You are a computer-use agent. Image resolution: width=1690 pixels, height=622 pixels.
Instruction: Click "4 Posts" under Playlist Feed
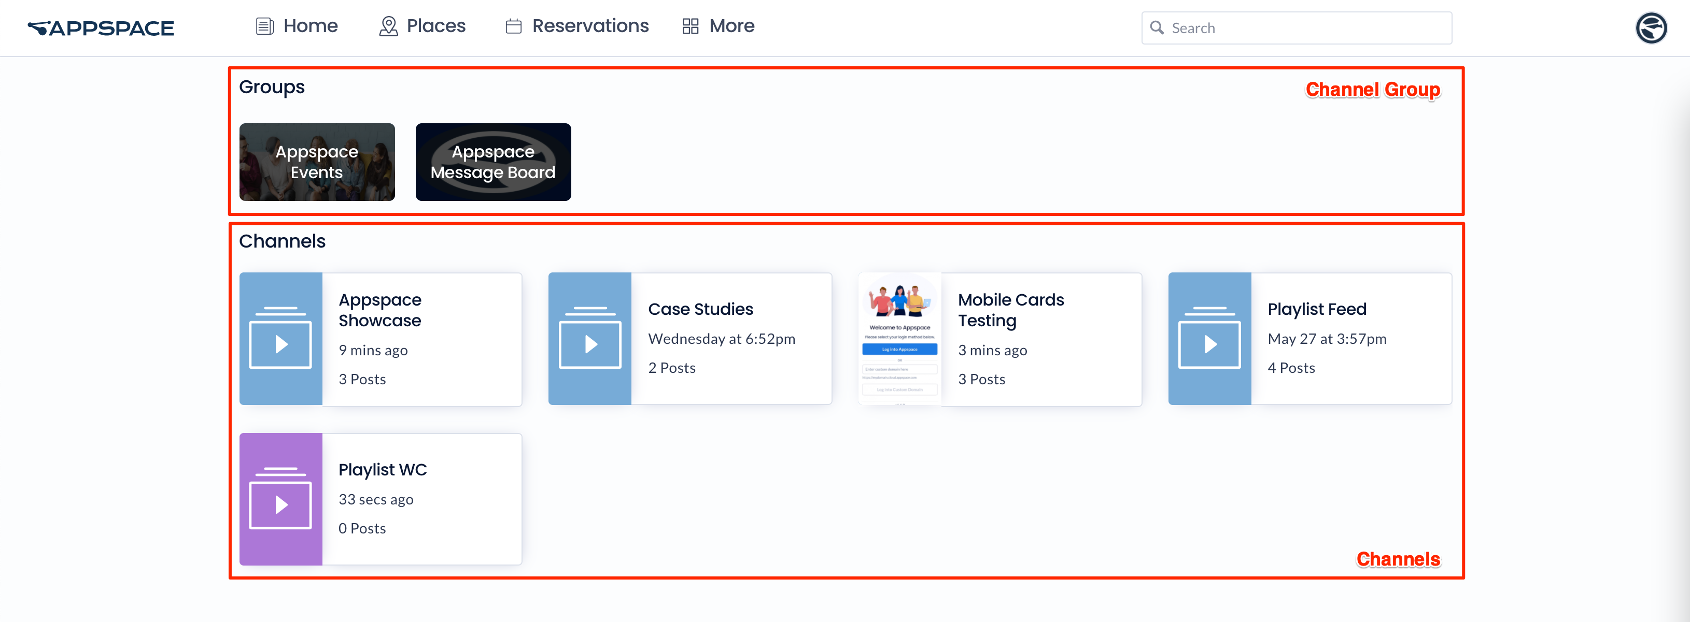[x=1291, y=368]
